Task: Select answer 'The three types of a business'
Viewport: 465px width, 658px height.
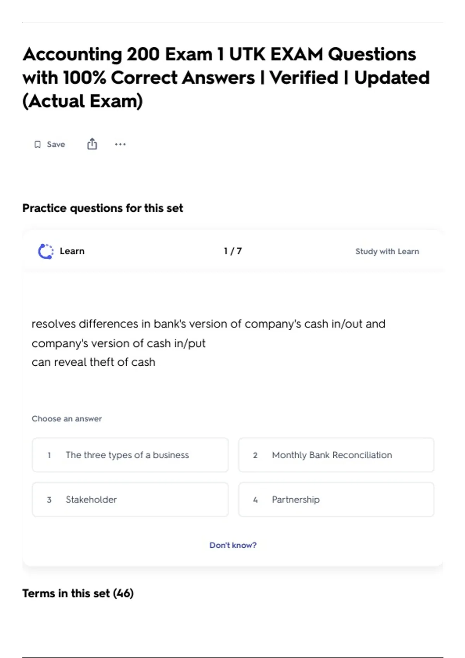Action: 130,455
